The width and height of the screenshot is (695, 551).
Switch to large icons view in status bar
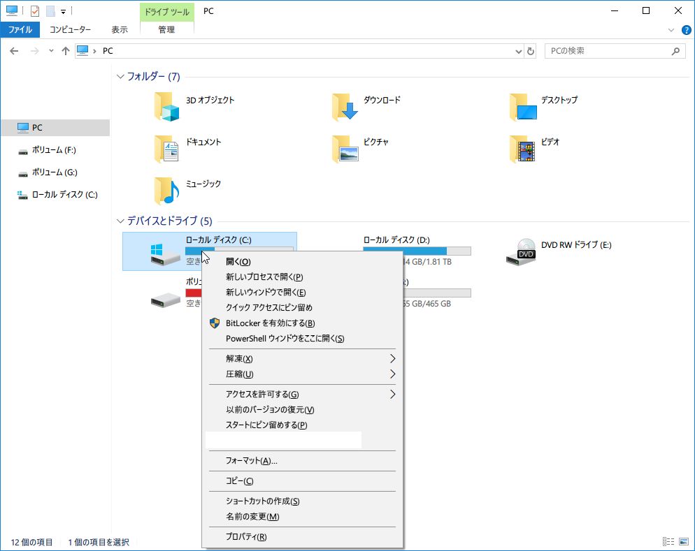click(x=683, y=542)
